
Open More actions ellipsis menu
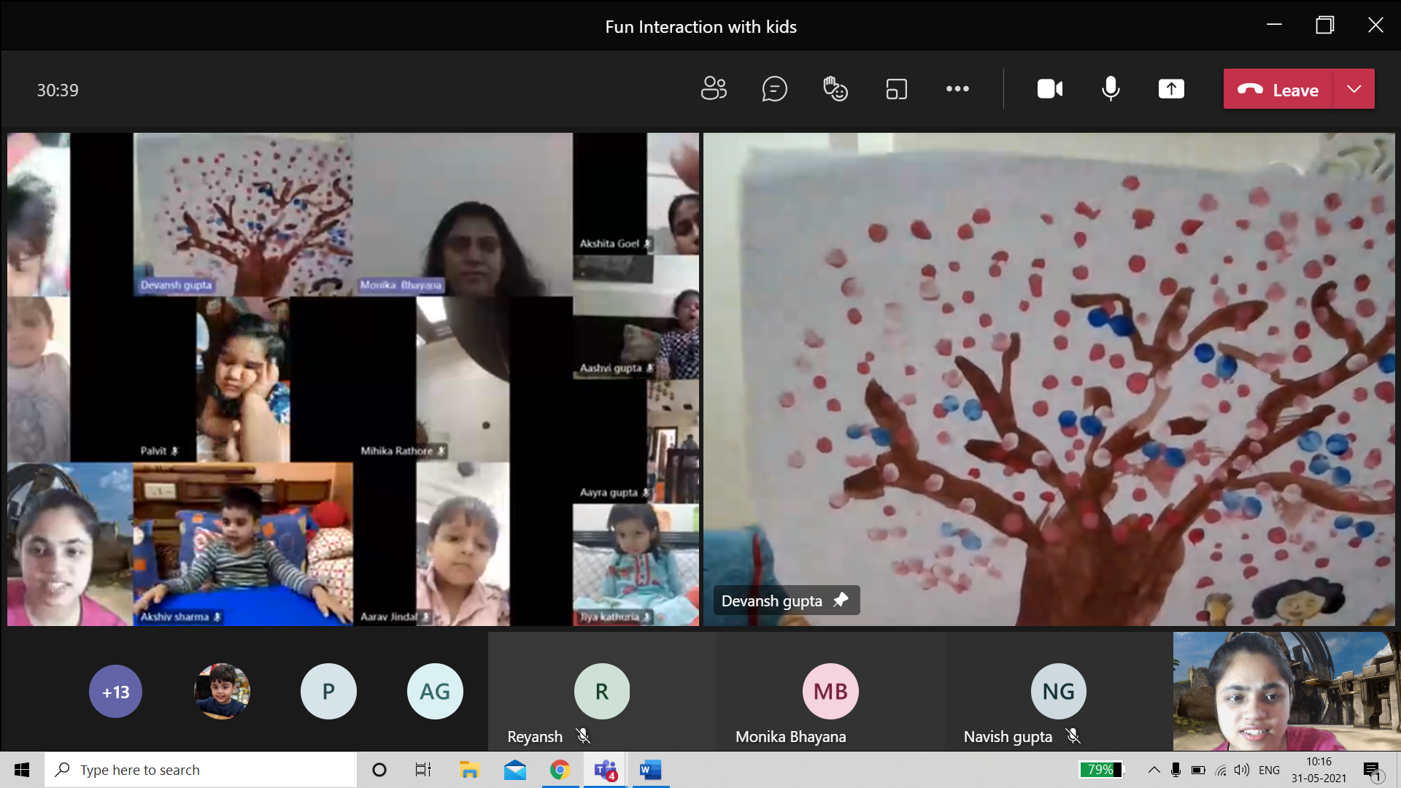[957, 89]
